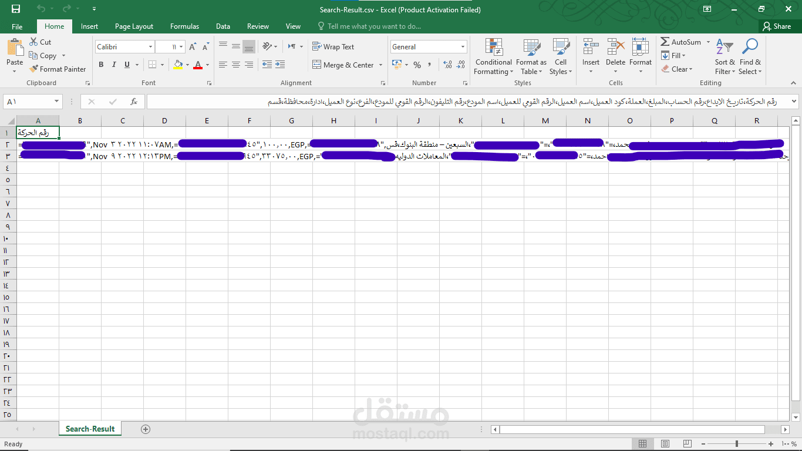
Task: Enable Wrap Text
Action: pos(333,46)
